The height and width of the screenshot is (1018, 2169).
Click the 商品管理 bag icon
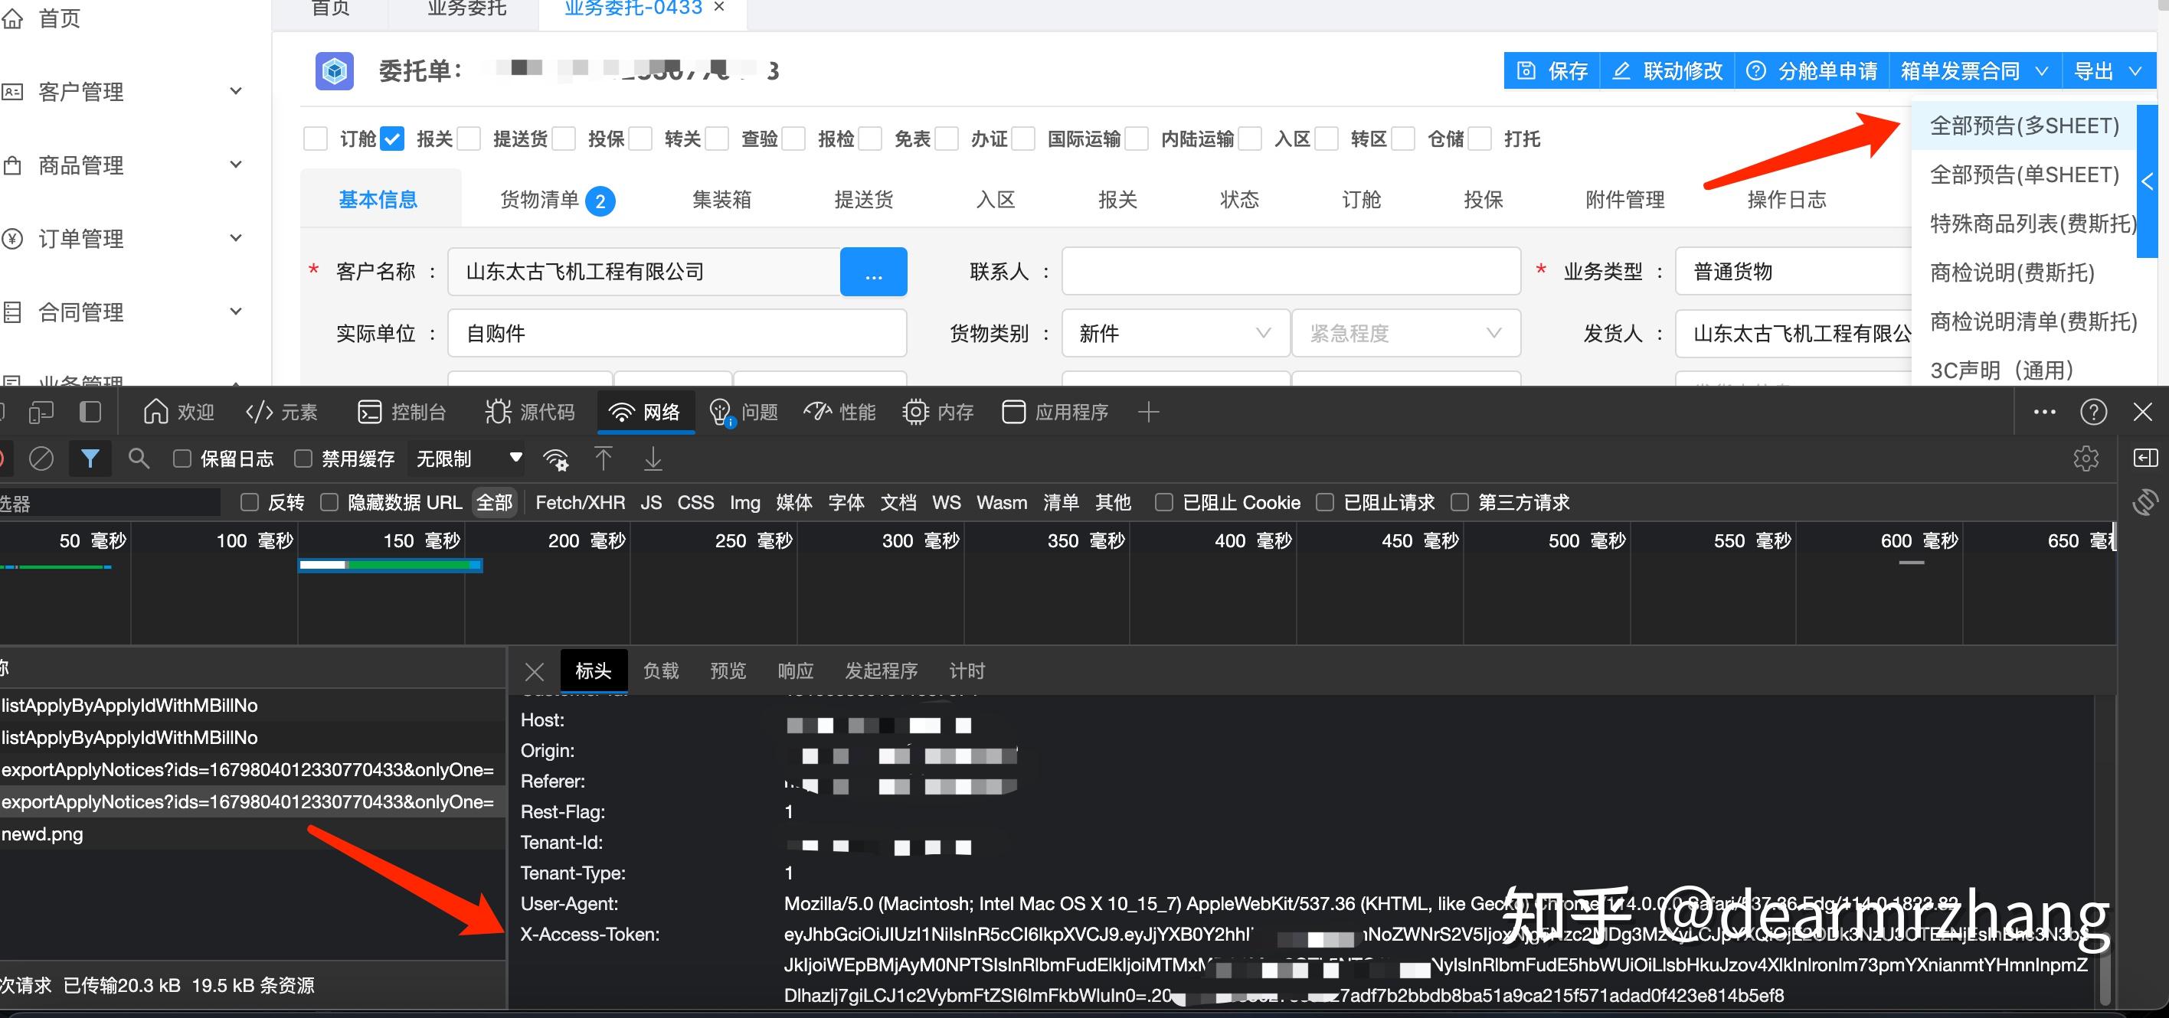pos(11,165)
